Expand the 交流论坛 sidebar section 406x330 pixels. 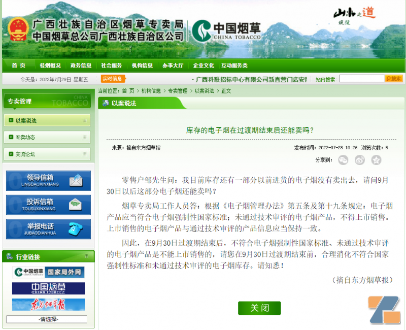(x=30, y=154)
